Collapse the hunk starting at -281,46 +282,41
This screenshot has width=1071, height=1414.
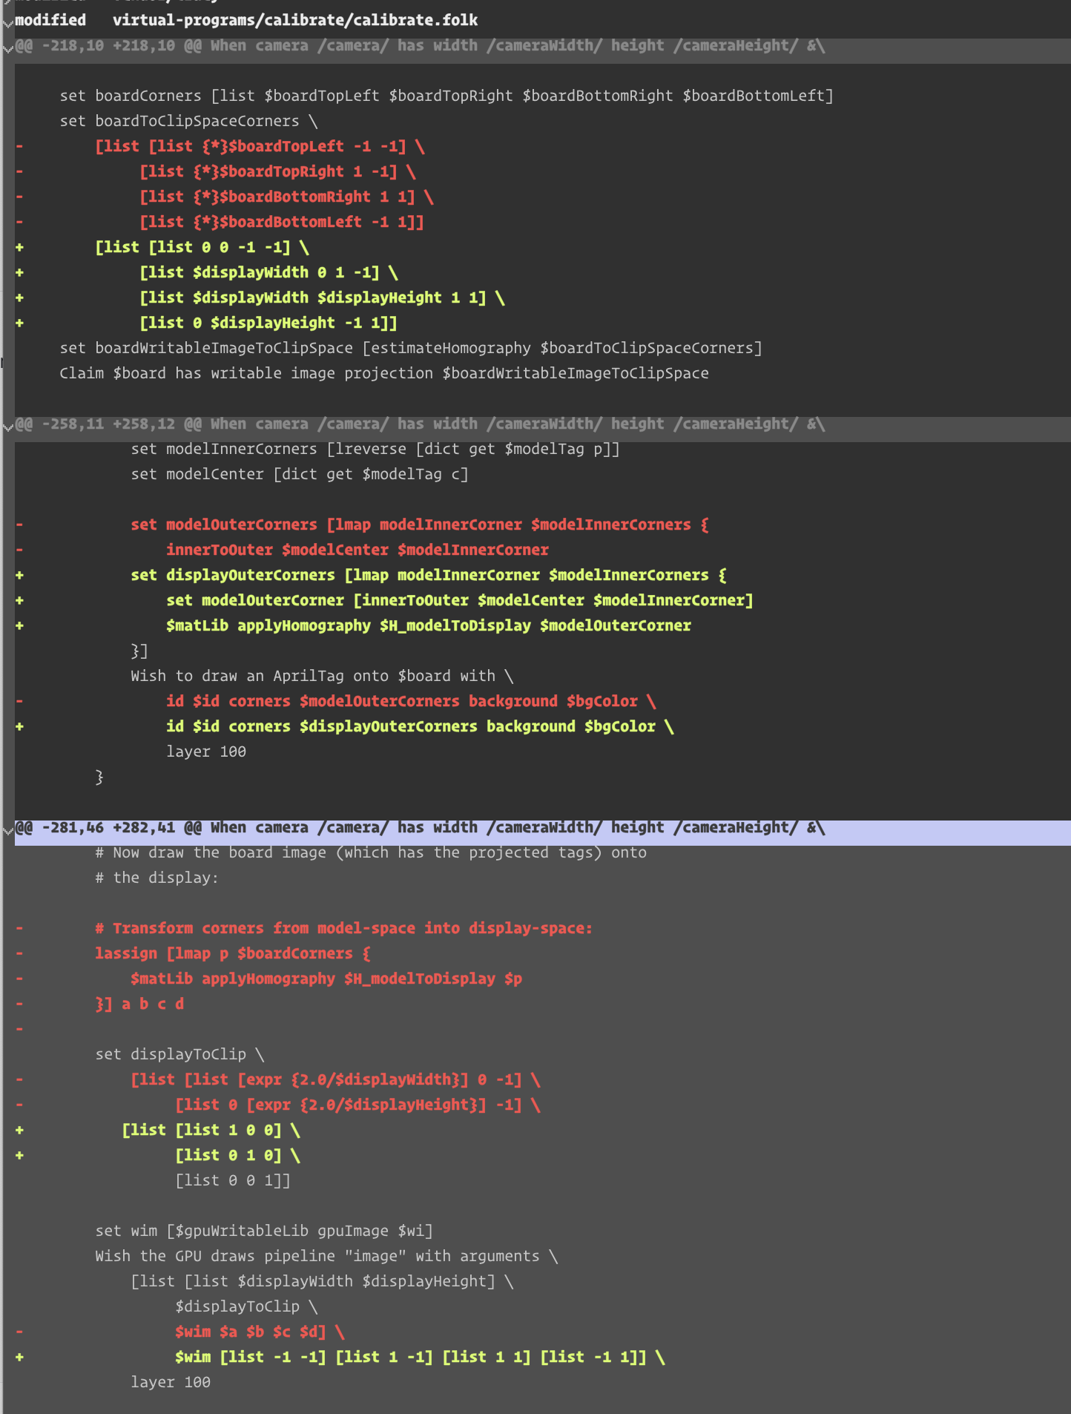click(x=7, y=830)
